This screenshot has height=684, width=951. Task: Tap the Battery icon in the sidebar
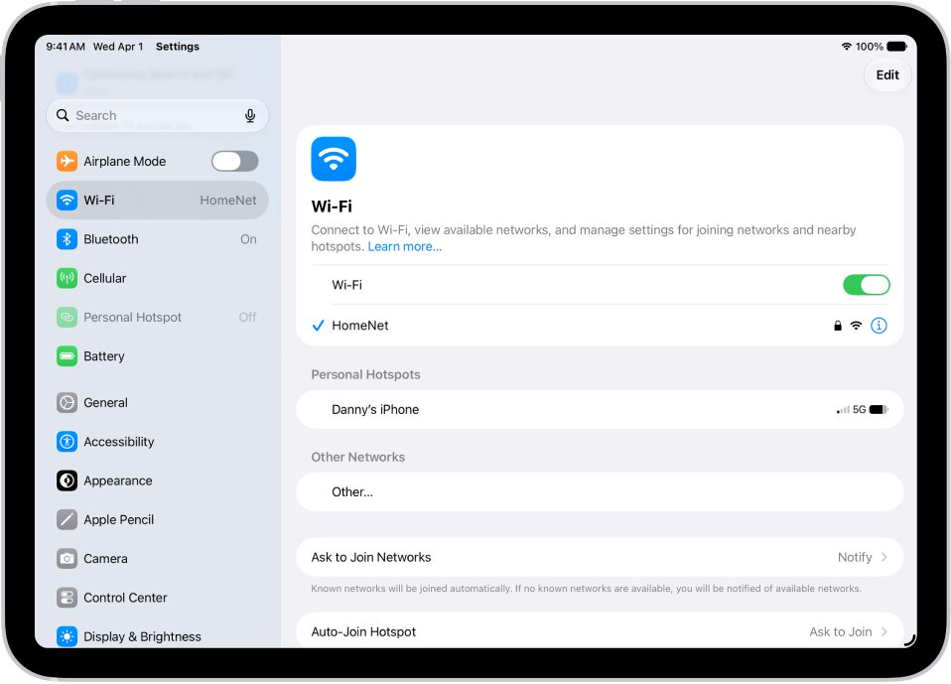(x=67, y=356)
